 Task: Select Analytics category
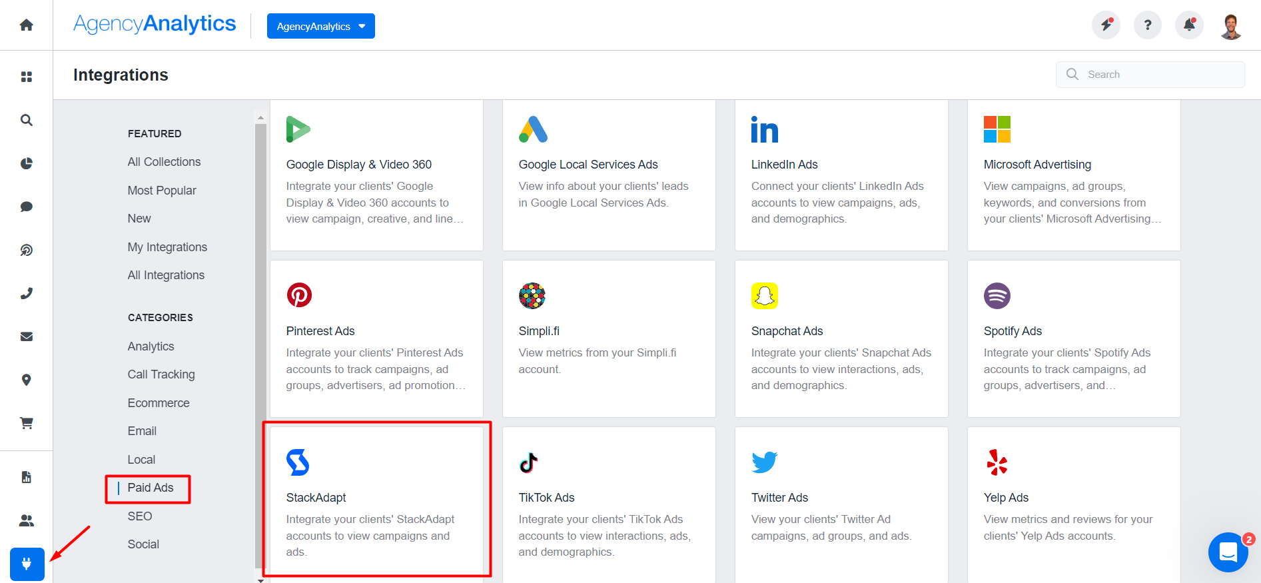(151, 346)
